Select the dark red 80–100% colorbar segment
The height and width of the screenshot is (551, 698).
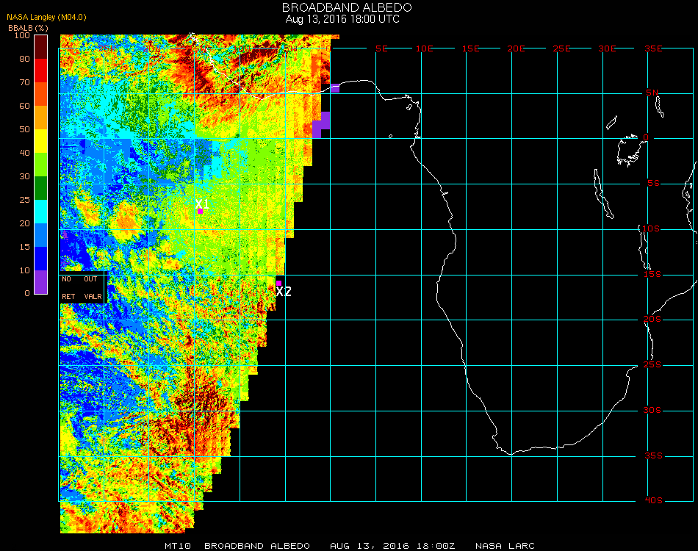coord(41,47)
